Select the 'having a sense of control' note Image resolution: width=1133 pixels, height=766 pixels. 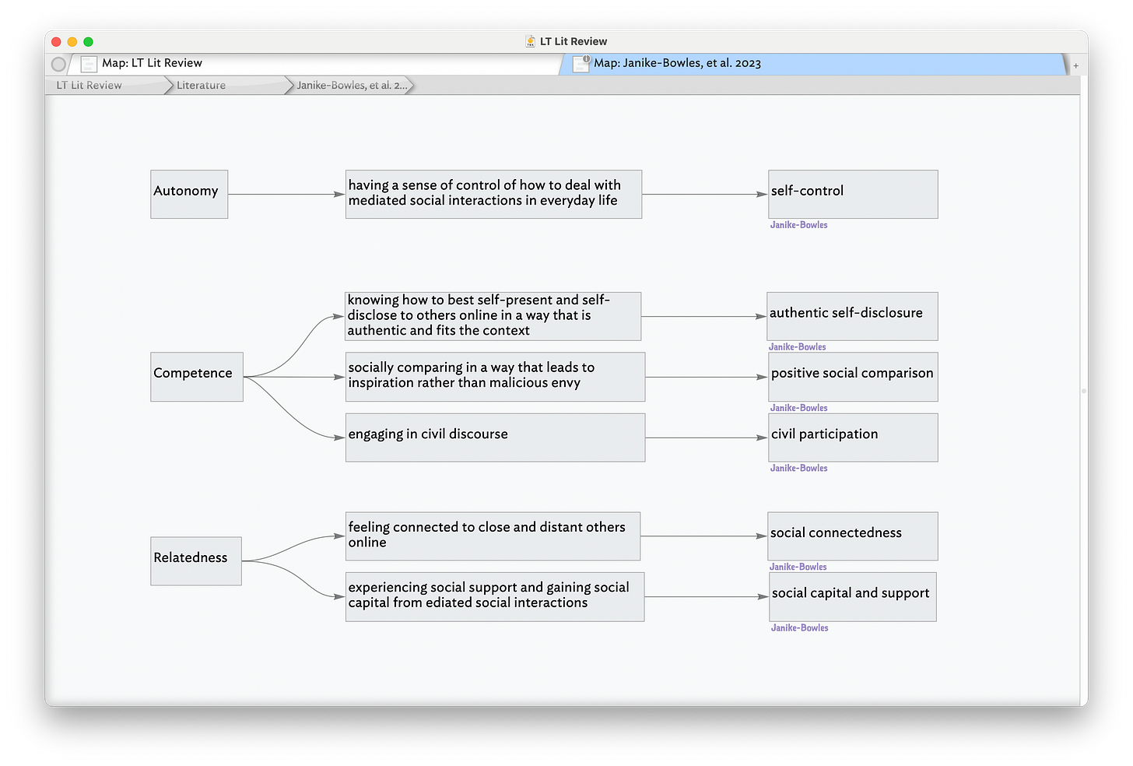pos(493,195)
